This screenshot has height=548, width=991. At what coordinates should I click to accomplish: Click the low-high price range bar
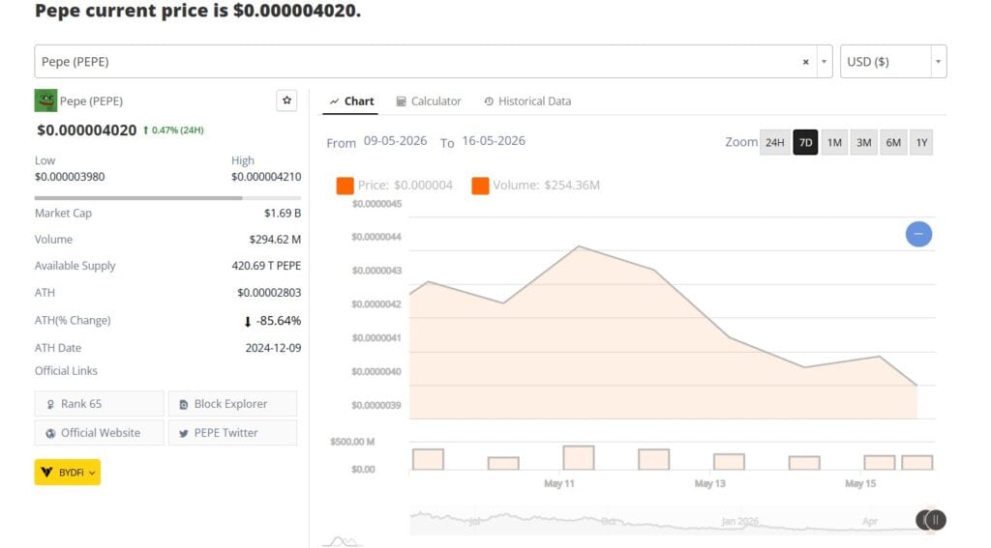tap(167, 198)
